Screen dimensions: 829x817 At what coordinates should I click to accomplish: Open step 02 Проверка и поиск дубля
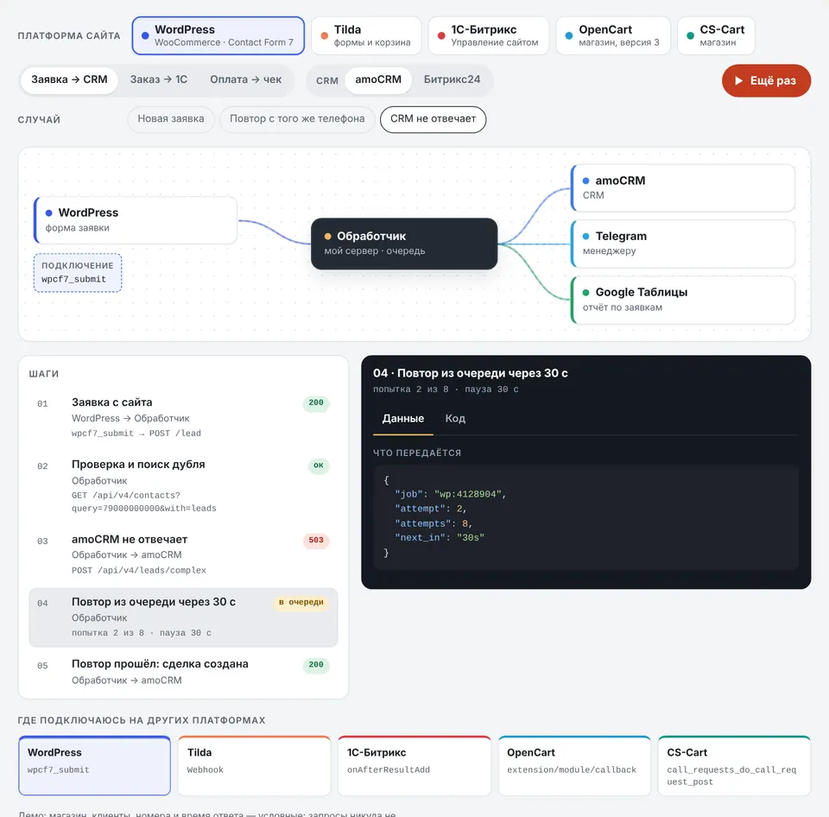[x=183, y=486]
